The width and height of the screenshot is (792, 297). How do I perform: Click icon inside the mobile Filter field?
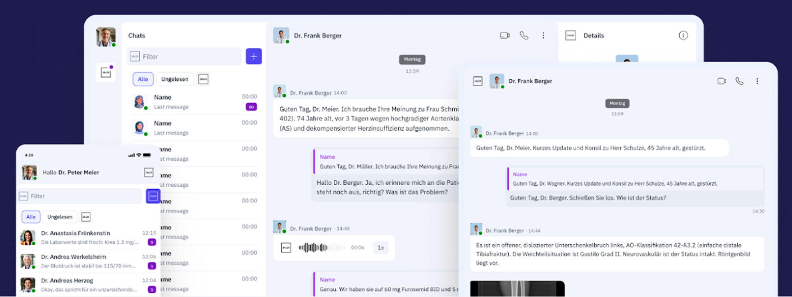(23, 196)
